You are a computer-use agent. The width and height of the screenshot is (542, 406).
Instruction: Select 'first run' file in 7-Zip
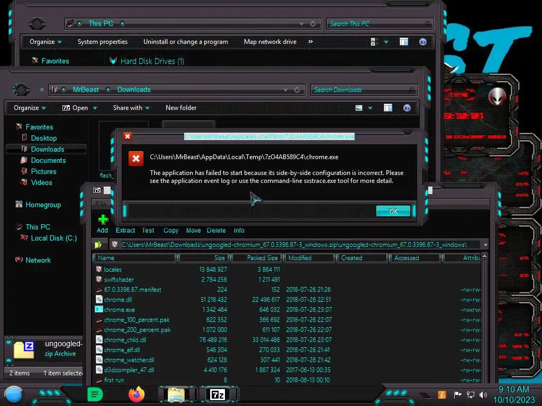point(114,380)
